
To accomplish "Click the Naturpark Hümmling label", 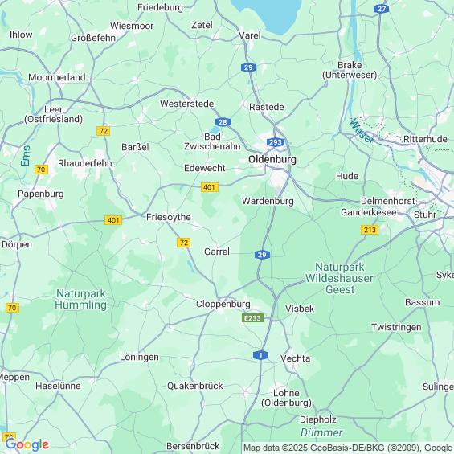I will coord(81,300).
